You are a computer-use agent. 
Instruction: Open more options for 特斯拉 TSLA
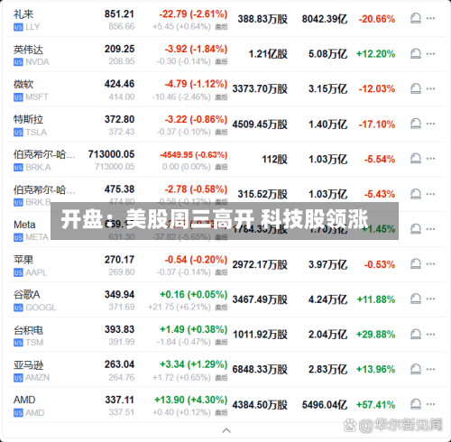click(x=430, y=124)
